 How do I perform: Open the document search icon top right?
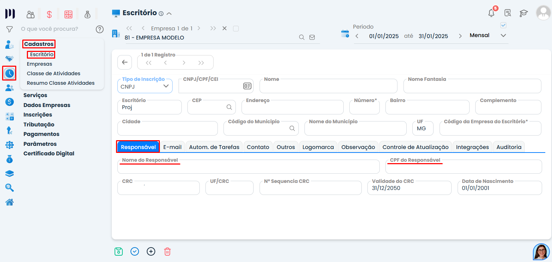[x=508, y=13]
